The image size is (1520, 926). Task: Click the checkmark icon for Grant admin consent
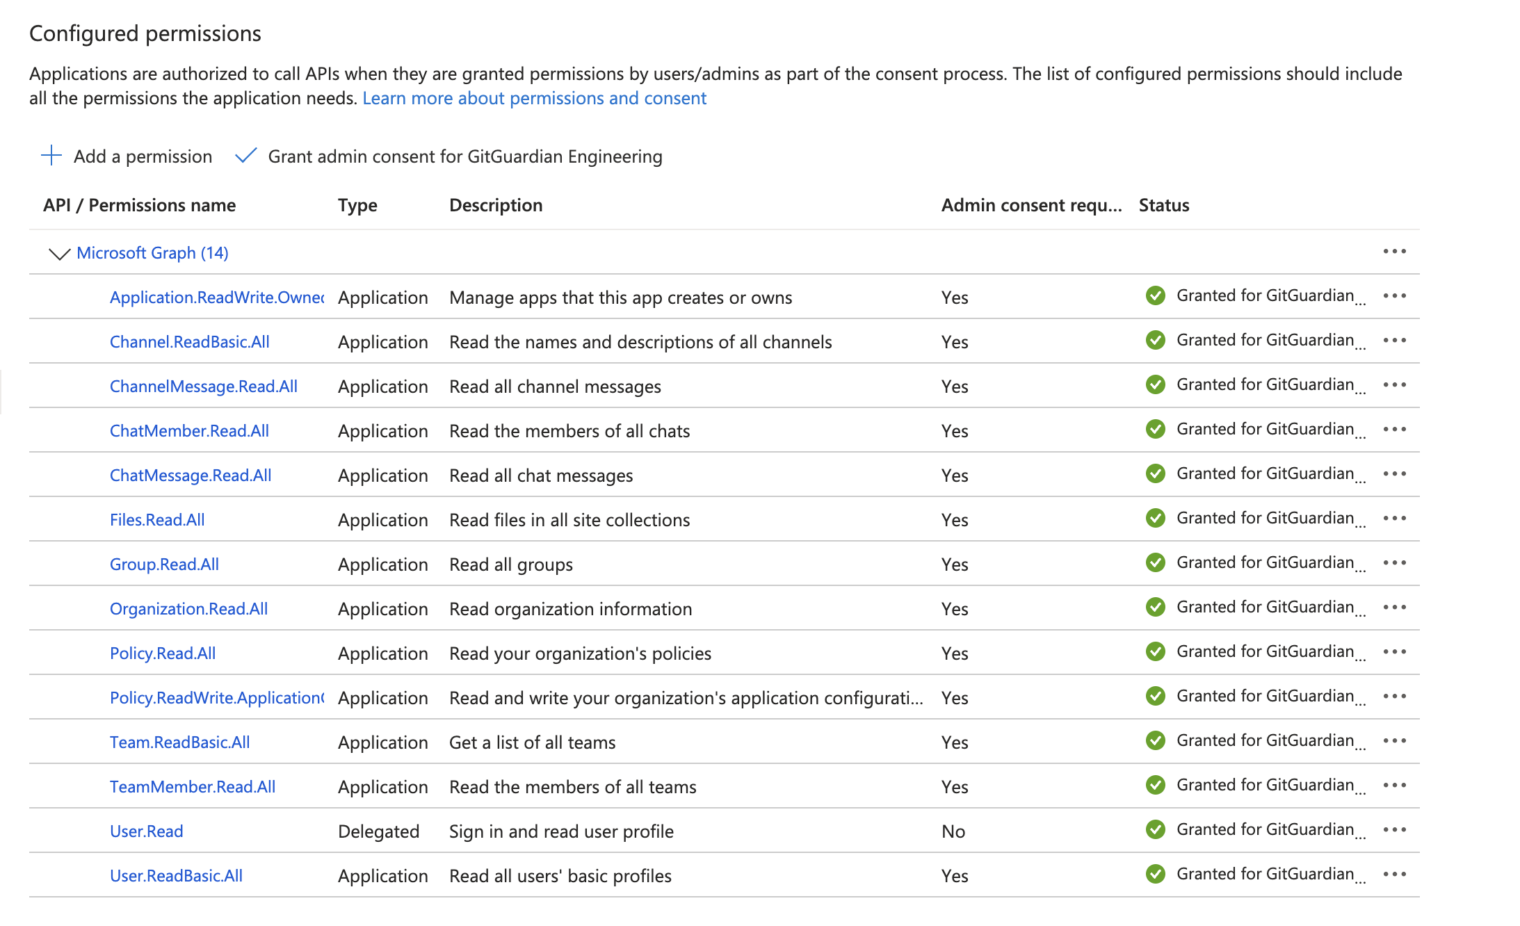[246, 156]
